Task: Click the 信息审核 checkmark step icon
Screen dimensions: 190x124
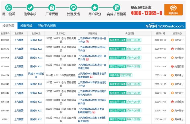Action: [x=30, y=8]
